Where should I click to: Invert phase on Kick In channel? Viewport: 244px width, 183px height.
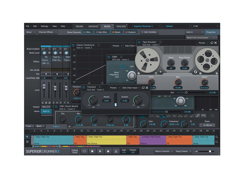pos(49,103)
